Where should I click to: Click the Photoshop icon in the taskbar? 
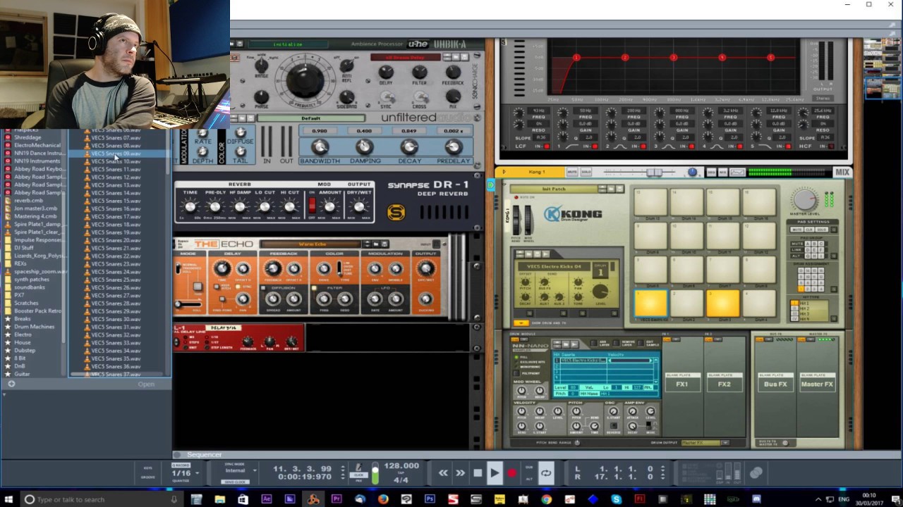430,499
